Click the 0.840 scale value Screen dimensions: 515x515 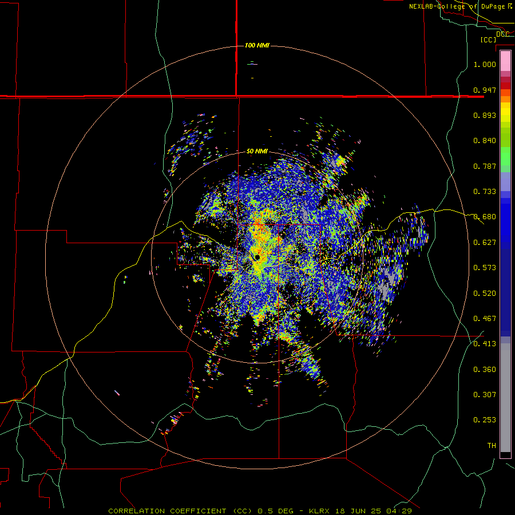coord(485,141)
